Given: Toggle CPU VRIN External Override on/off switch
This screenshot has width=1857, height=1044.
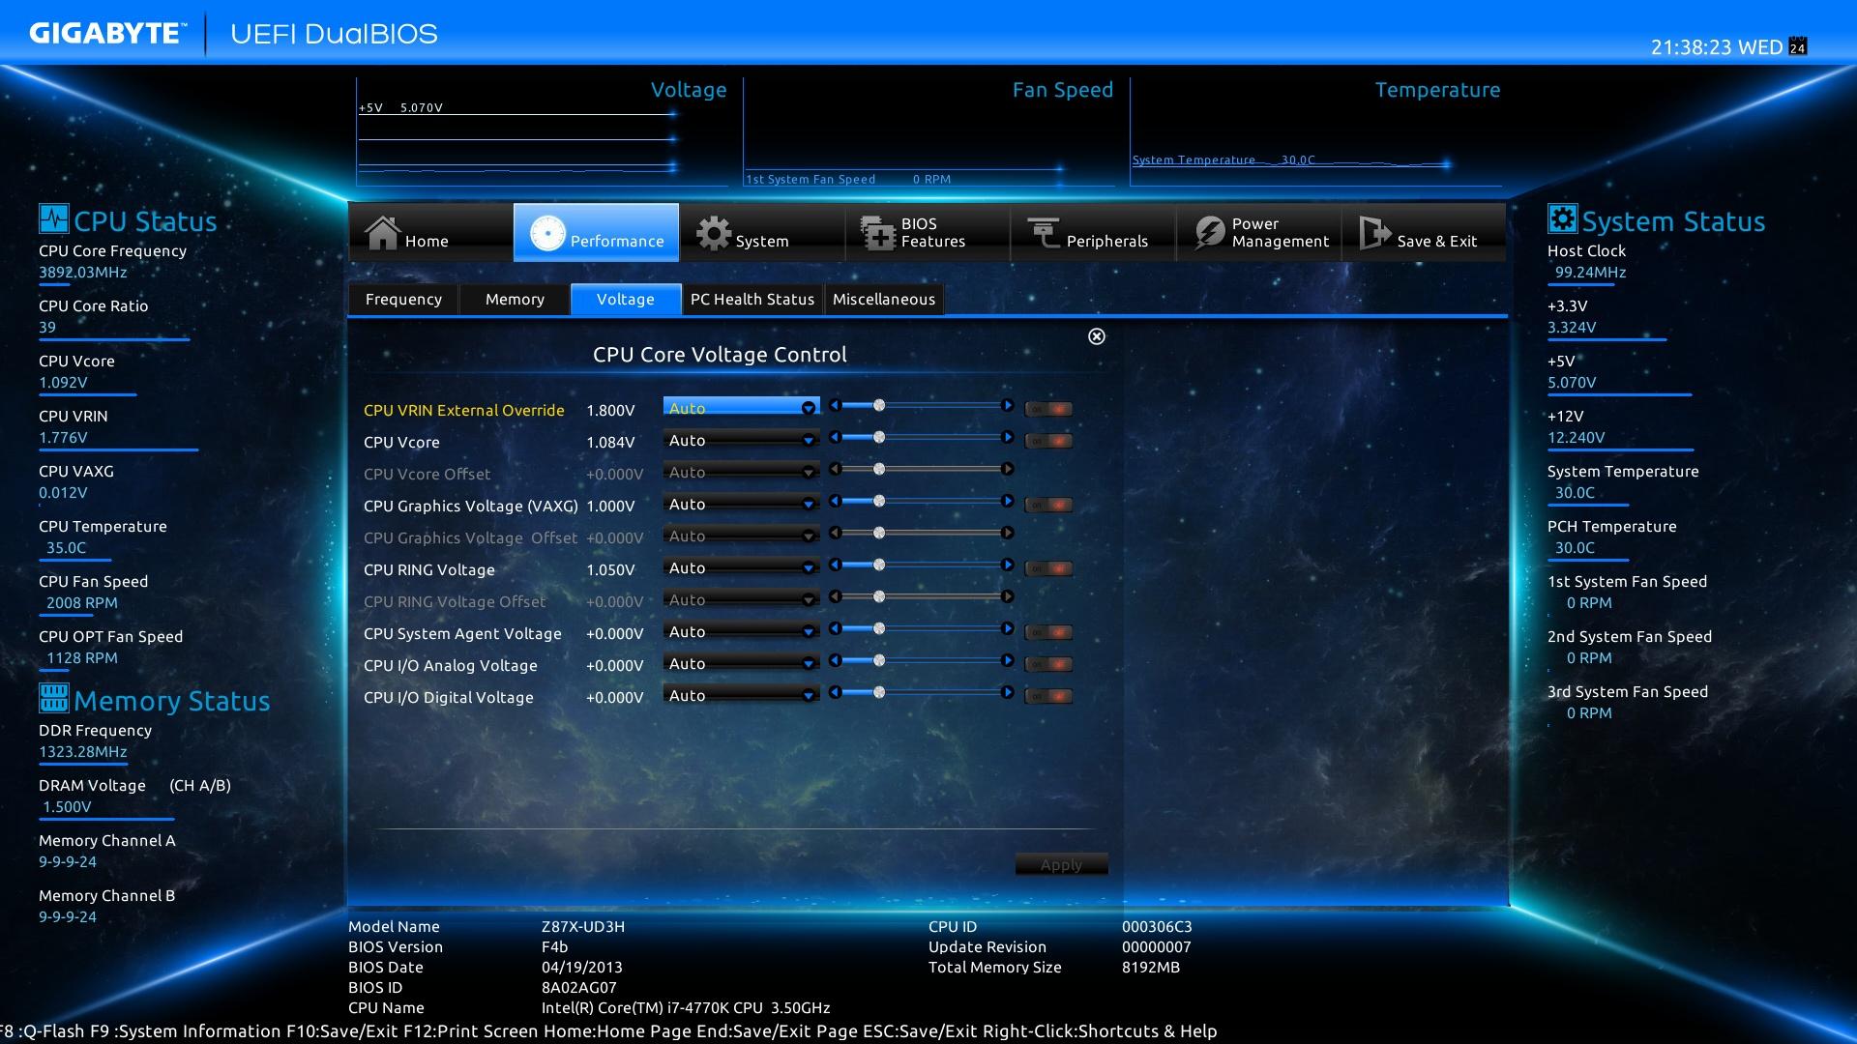Looking at the screenshot, I should (x=1048, y=409).
